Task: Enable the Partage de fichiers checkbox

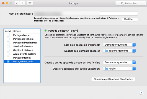Action: point(8,39)
